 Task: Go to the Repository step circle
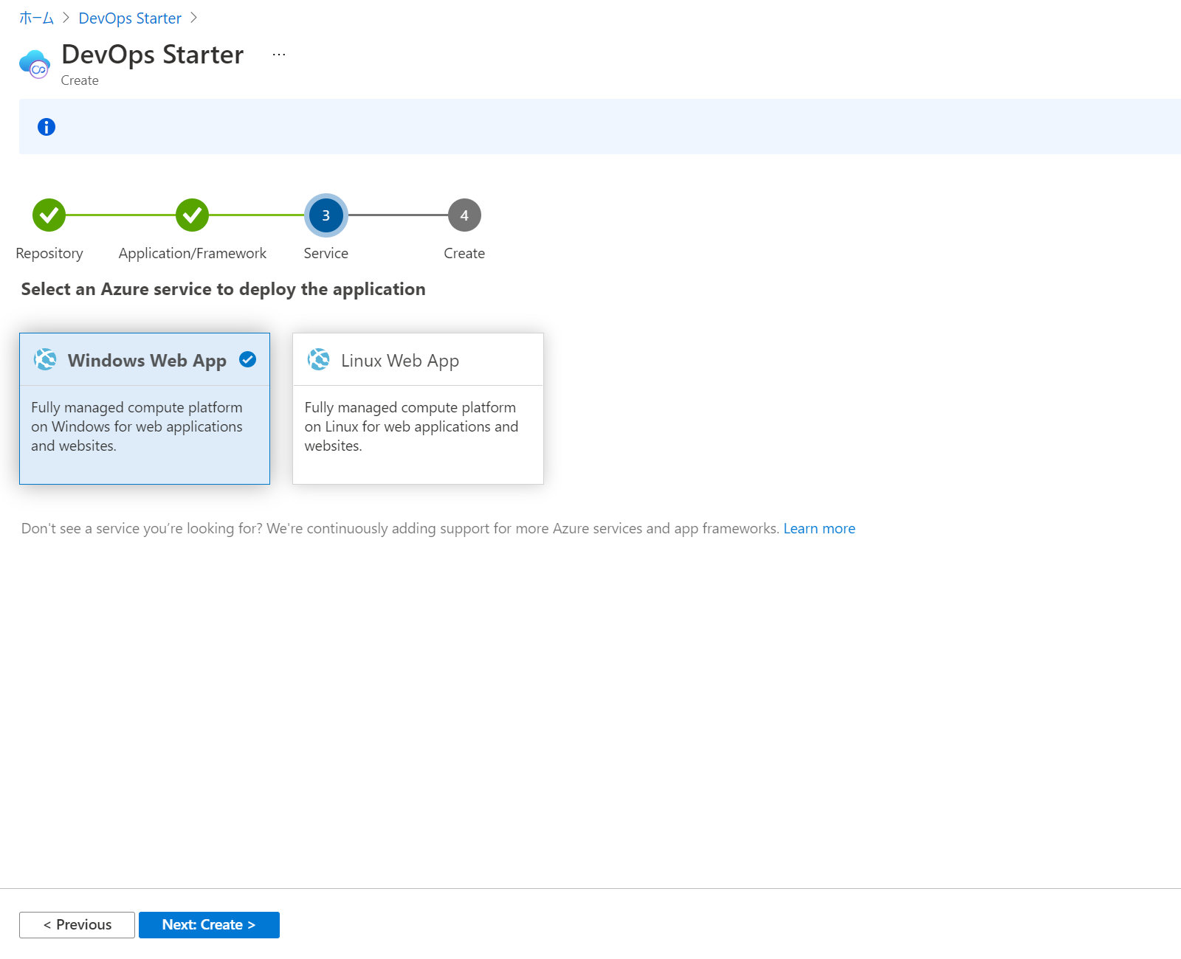49,215
